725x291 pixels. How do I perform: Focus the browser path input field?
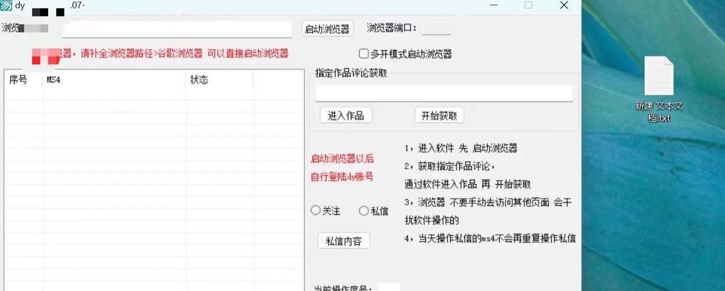pos(177,29)
